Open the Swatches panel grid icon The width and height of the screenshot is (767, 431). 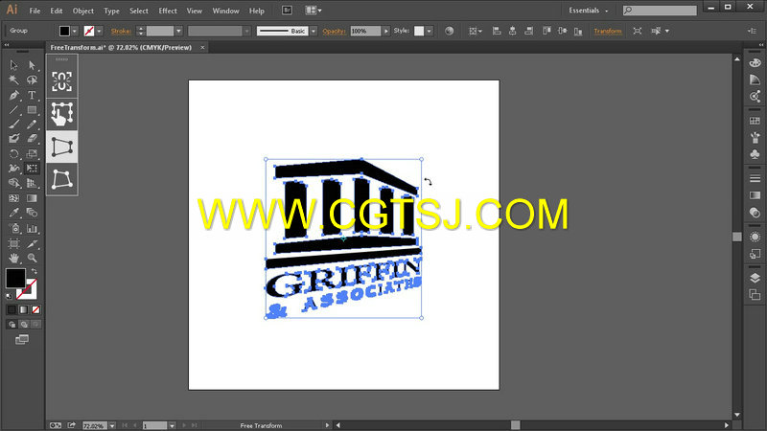(x=755, y=121)
